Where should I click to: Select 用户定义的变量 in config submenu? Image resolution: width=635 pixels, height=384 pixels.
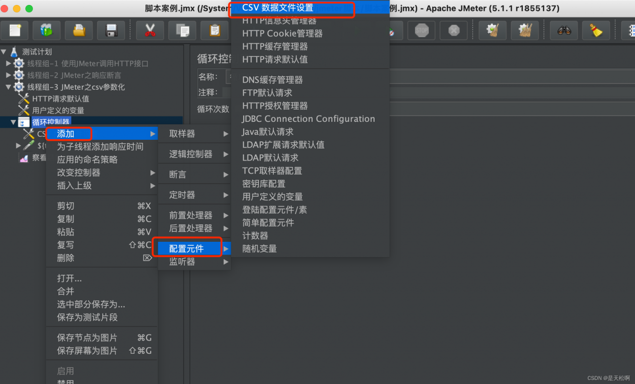pos(311,197)
